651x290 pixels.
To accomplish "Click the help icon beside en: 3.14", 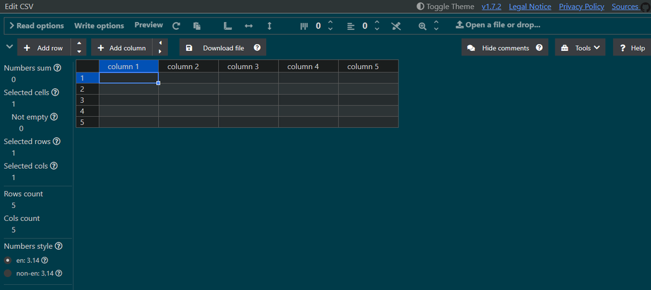I will coord(45,260).
